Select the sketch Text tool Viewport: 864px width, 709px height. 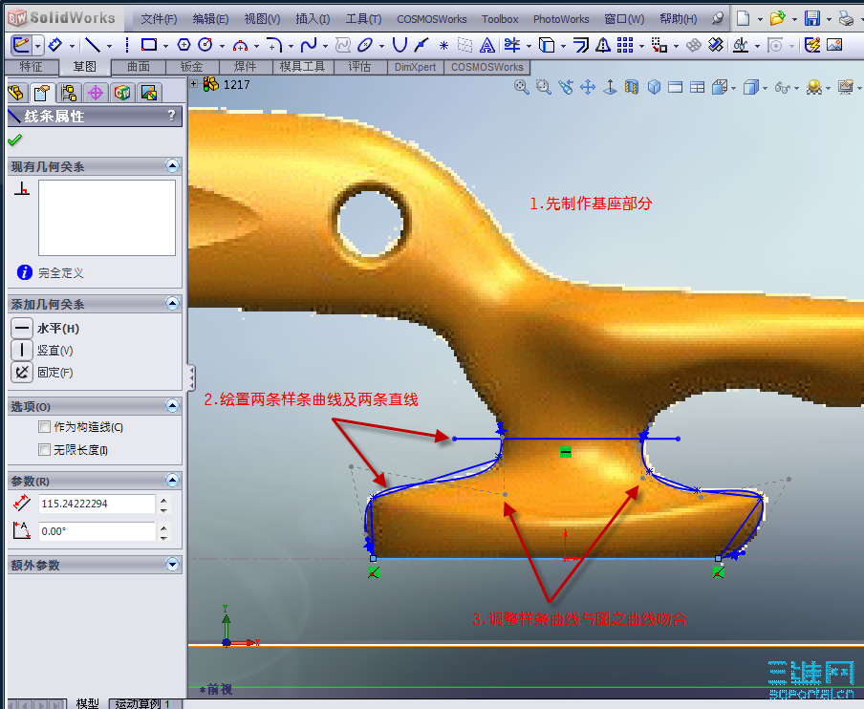pyautogui.click(x=487, y=45)
